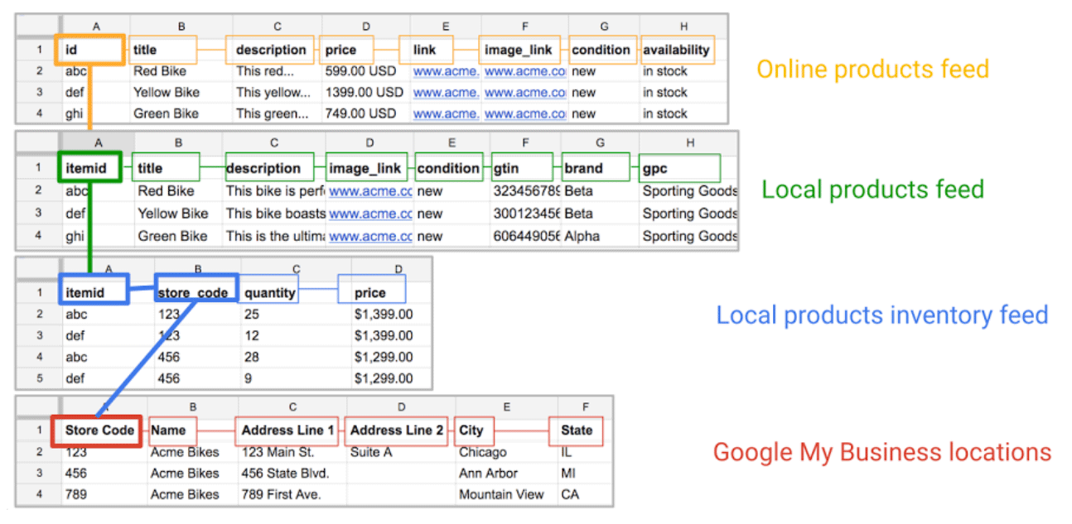Select row 5 header in inventory feed
This screenshot has height=524, width=1072.
tap(39, 379)
